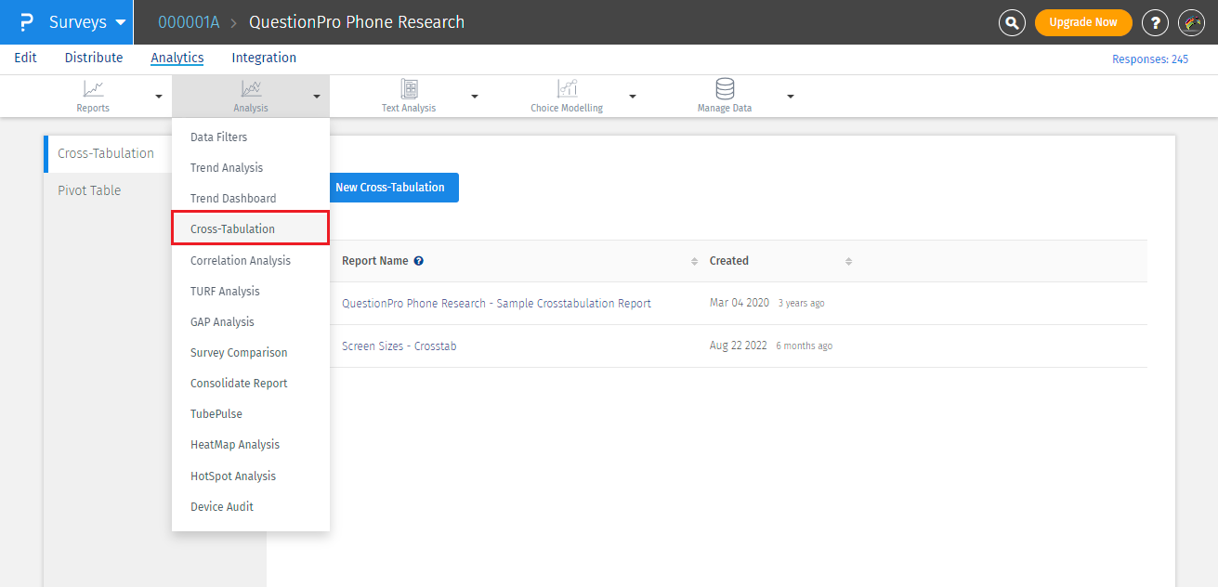Screen dimensions: 1218x587
Task: Expand the Manage Data dropdown arrow
Action: tap(791, 97)
